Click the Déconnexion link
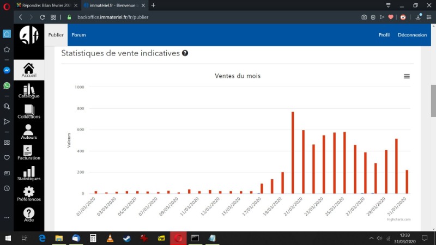 [x=412, y=35]
